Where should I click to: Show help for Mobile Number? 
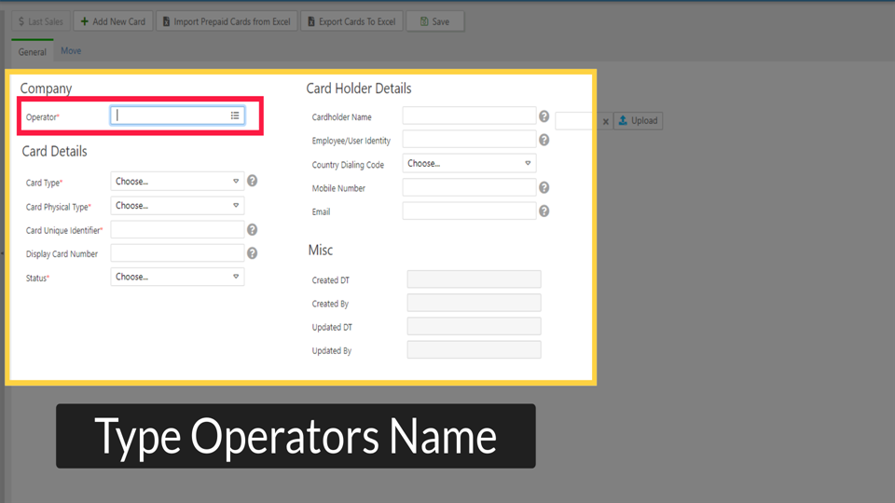[x=544, y=187]
